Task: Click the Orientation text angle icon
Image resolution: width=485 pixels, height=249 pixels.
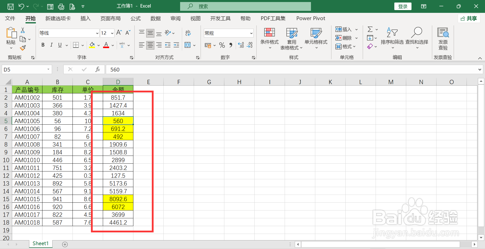Action: tap(168, 33)
